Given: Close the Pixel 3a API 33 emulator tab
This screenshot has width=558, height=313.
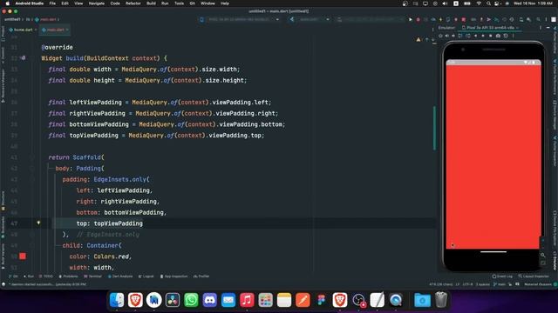Looking at the screenshot, I should (x=517, y=28).
